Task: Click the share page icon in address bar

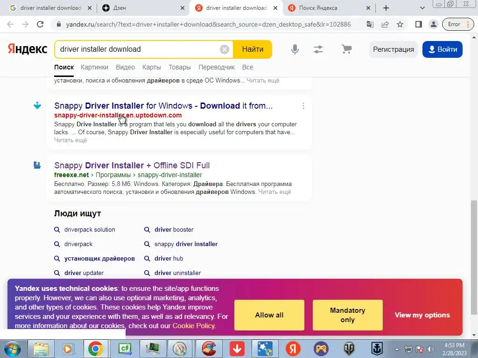Action: coord(385,24)
